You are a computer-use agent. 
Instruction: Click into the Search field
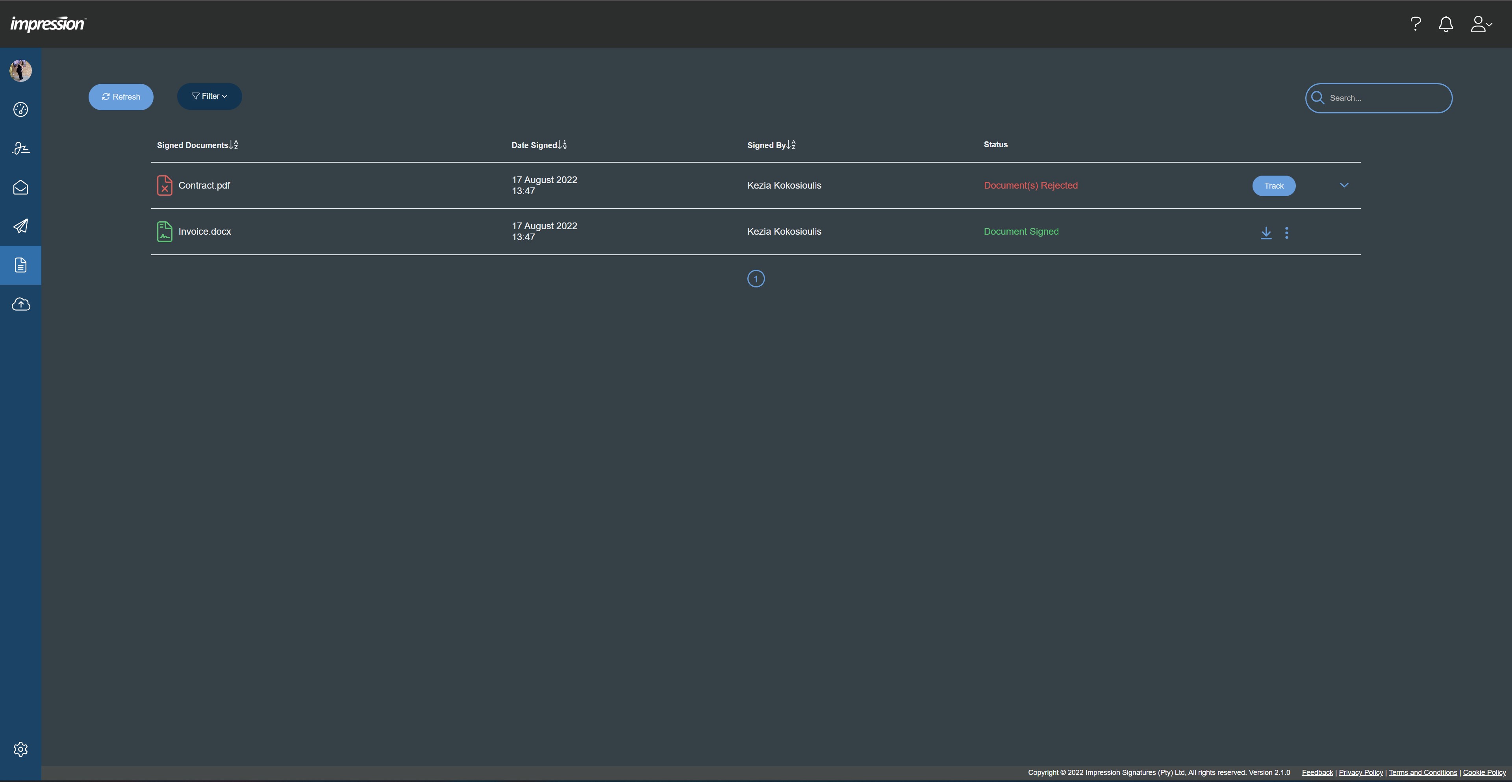(x=1385, y=98)
